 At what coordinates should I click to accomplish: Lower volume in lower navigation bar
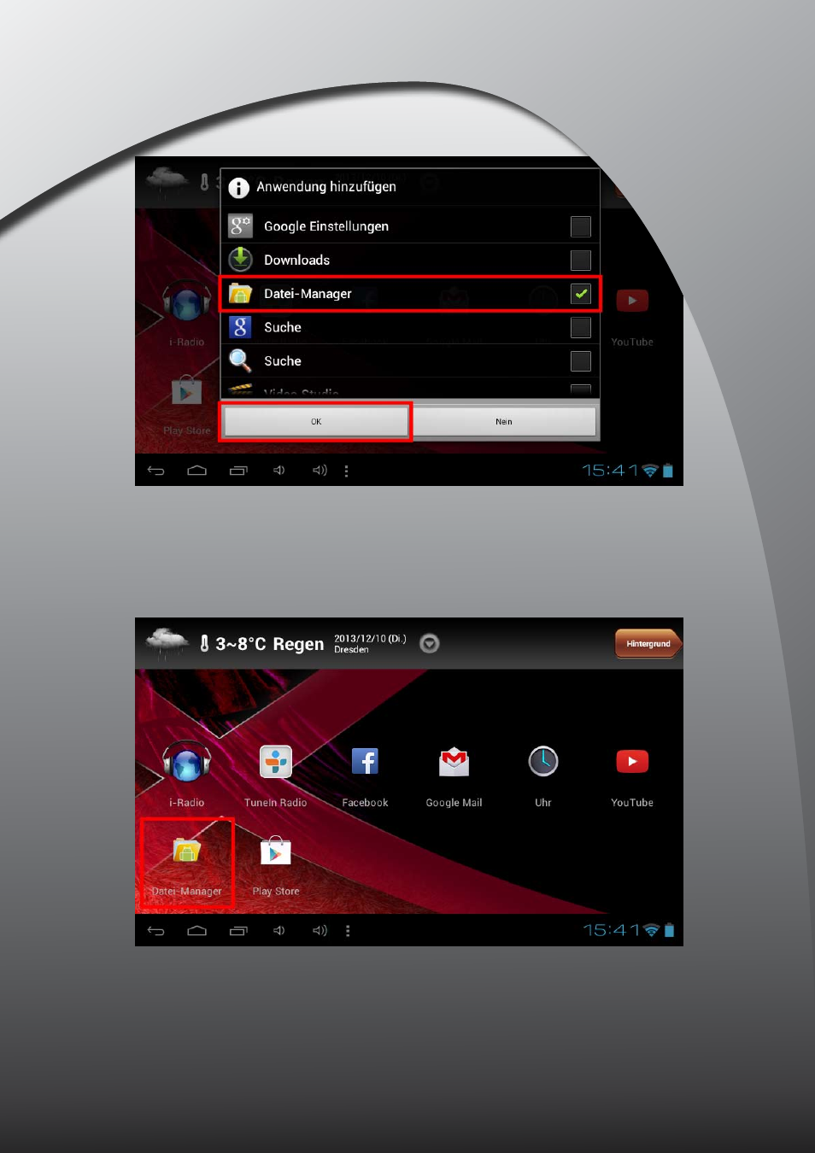(x=279, y=931)
